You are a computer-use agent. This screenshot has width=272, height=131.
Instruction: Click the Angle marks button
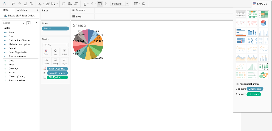tap(65, 61)
